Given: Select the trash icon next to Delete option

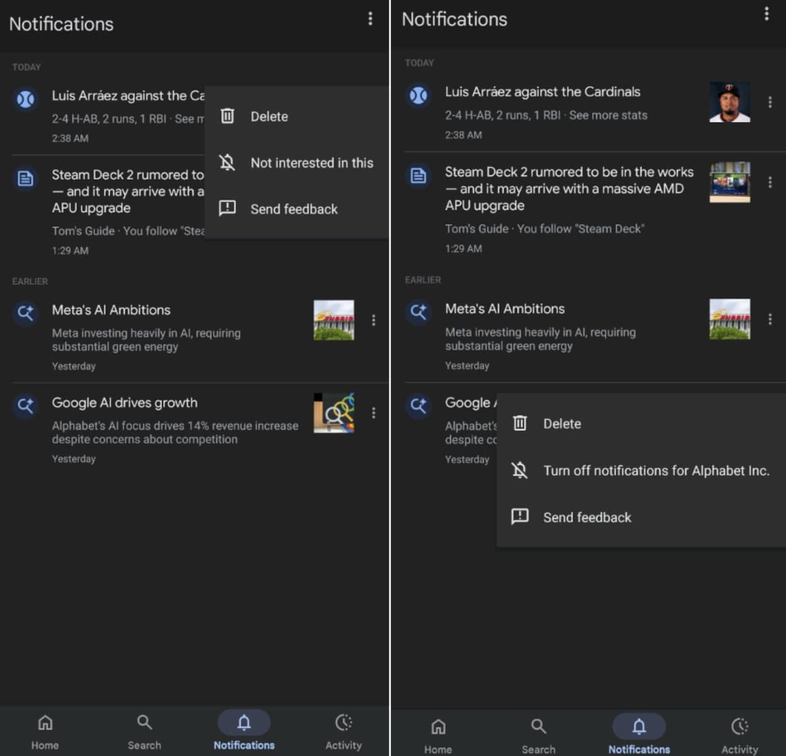Looking at the screenshot, I should pos(227,116).
